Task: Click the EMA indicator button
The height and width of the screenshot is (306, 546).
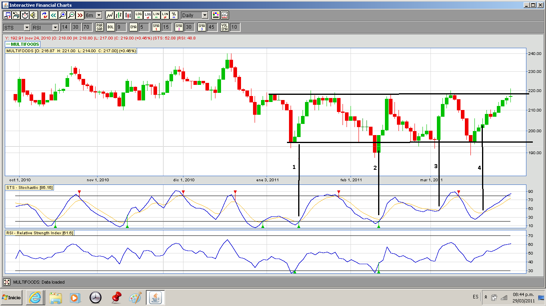Action: tap(134, 27)
